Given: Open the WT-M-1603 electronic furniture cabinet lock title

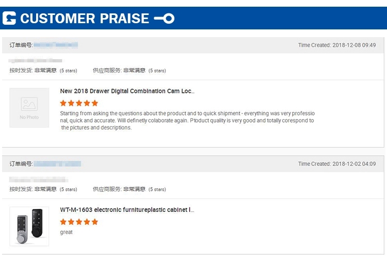Looking at the screenshot, I should (127, 210).
